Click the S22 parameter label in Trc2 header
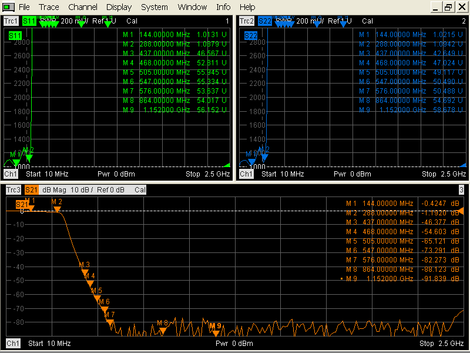 (265, 21)
